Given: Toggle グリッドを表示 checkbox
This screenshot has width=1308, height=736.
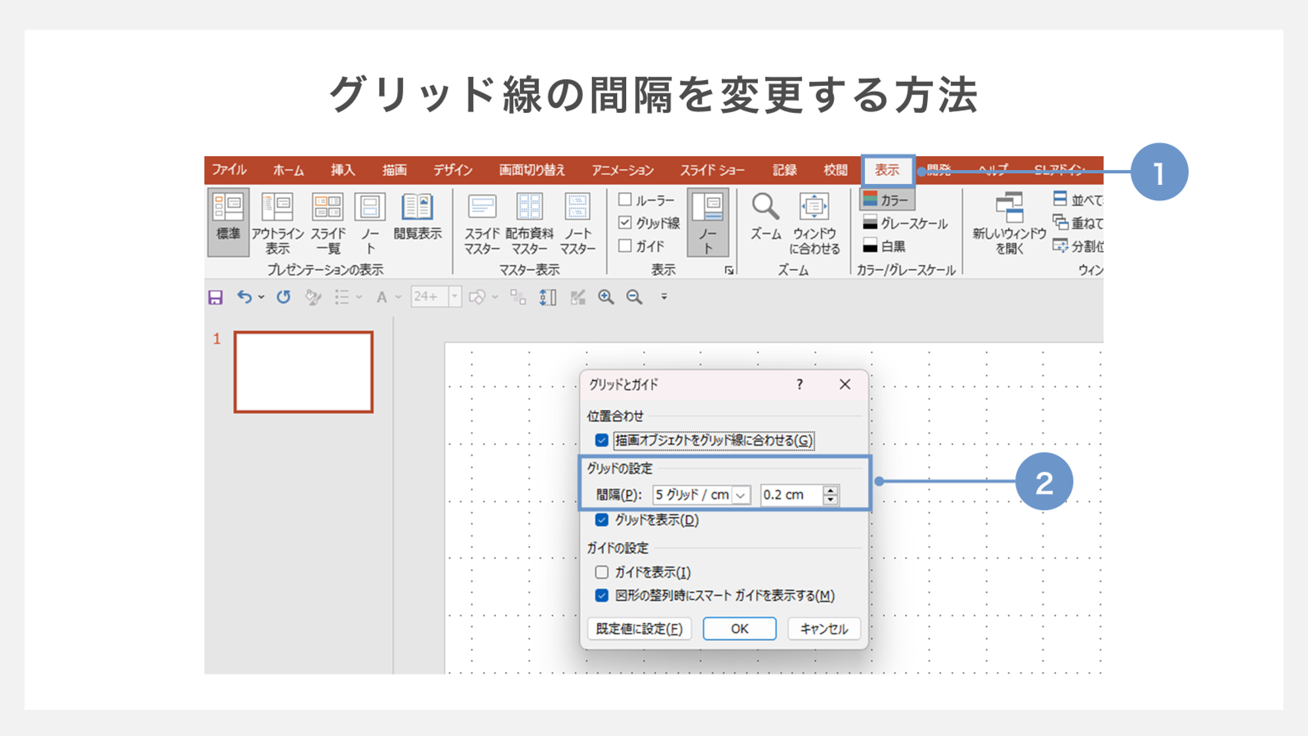Looking at the screenshot, I should point(601,520).
